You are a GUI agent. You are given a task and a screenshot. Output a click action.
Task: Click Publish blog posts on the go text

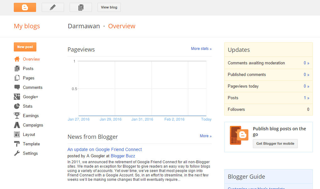click(x=280, y=131)
